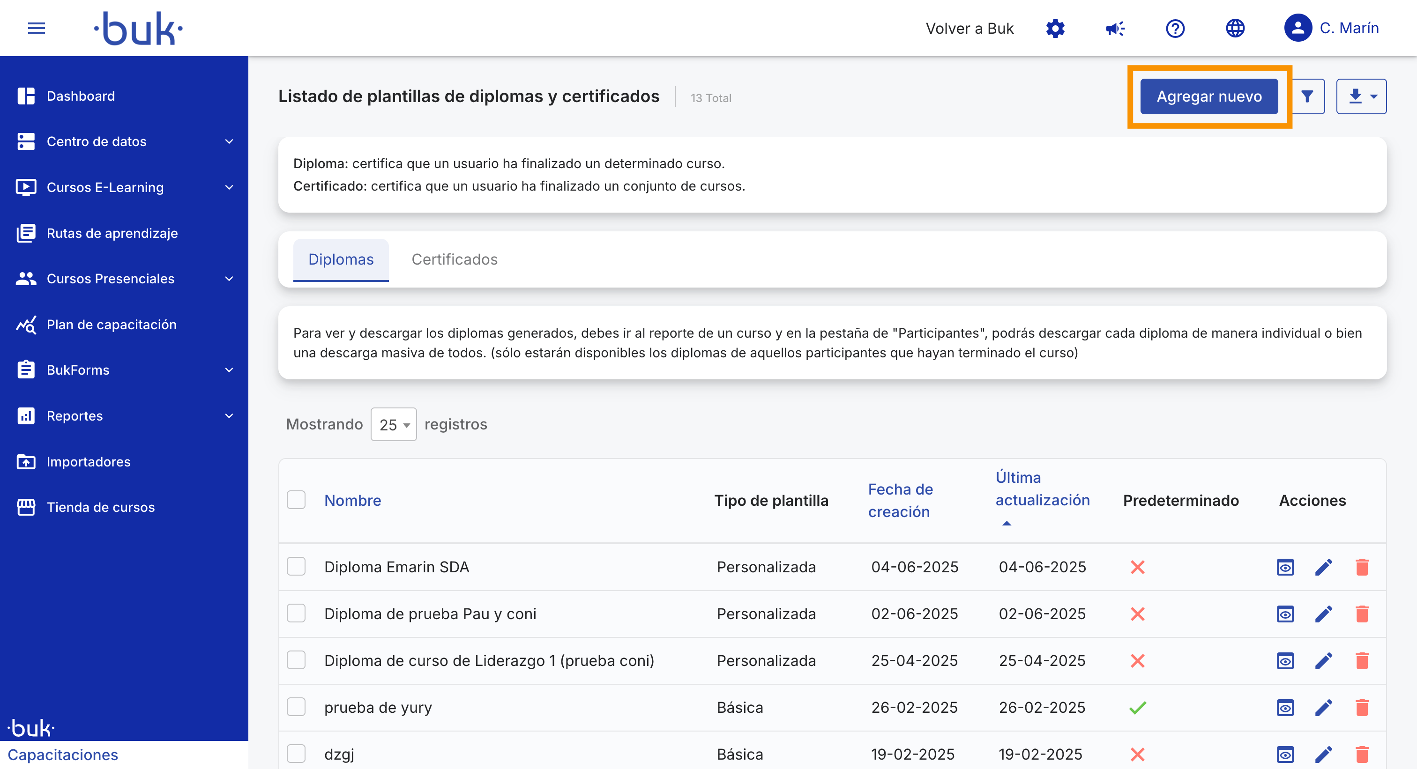Image resolution: width=1417 pixels, height=769 pixels.
Task: Click the Volver a Buk link
Action: click(969, 28)
